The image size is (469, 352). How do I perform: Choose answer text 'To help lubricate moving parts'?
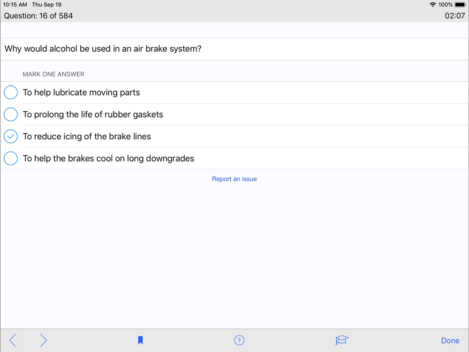click(82, 92)
